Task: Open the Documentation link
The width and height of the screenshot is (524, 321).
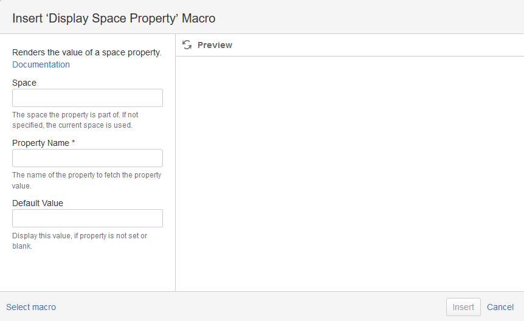Action: click(x=41, y=64)
